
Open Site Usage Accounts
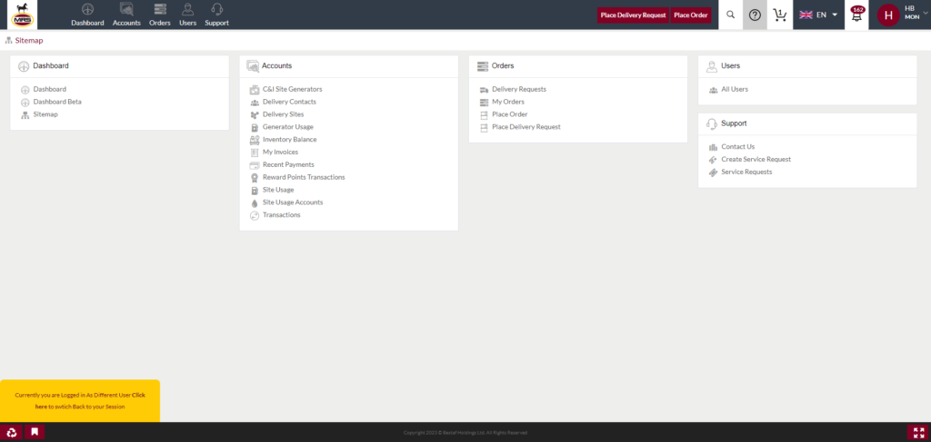pyautogui.click(x=293, y=202)
